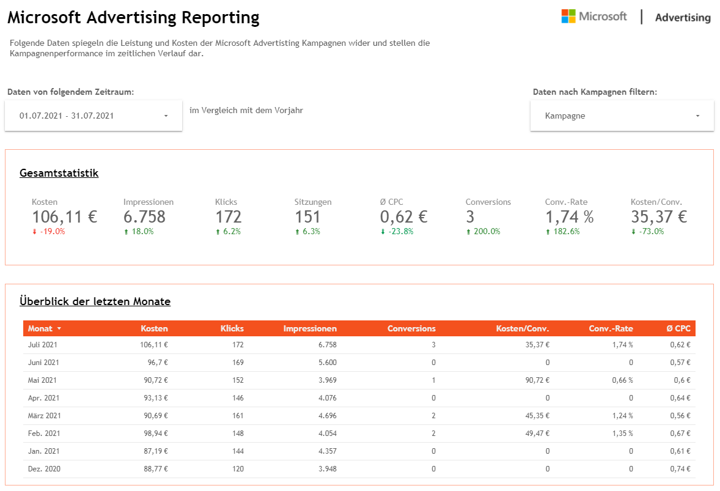Viewport: 720px width, 491px height.
Task: Sort the table by the Monat column header
Action: coord(40,328)
